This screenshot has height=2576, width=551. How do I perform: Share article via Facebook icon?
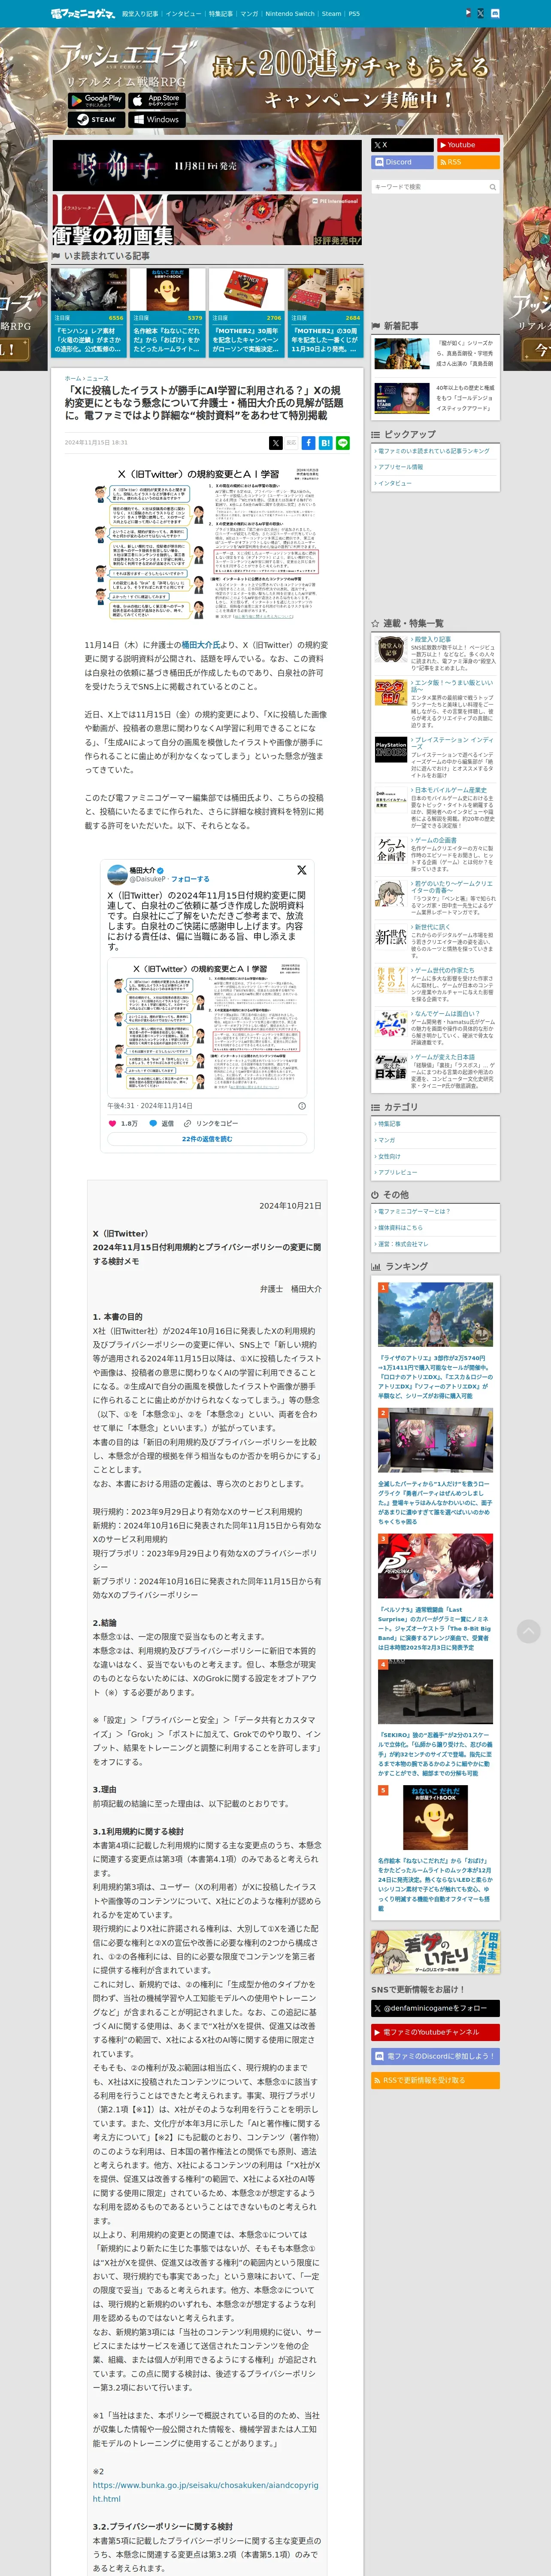tap(309, 442)
